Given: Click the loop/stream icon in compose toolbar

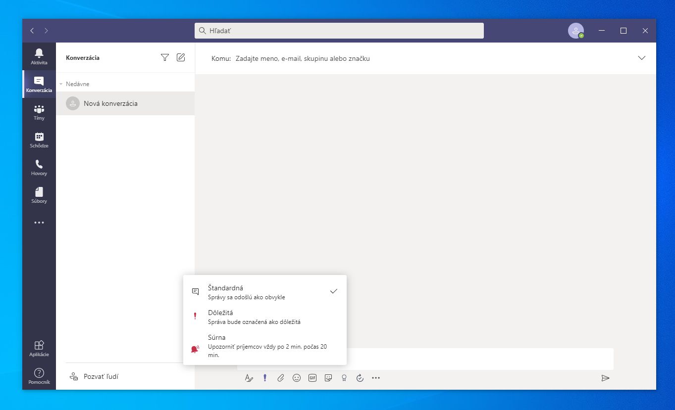Looking at the screenshot, I should [360, 378].
